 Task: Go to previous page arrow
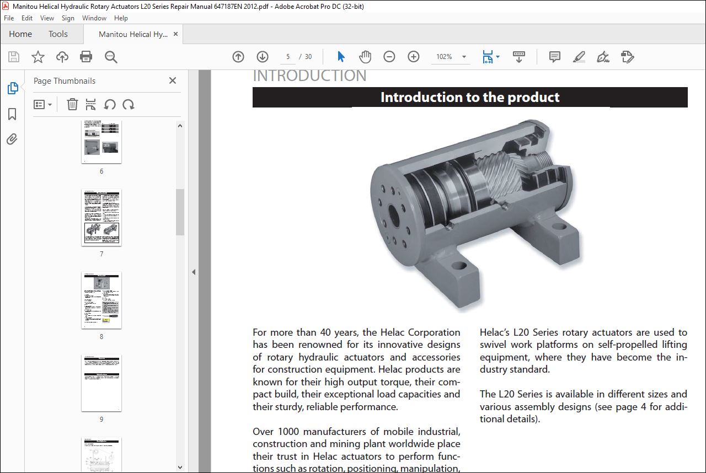pos(238,57)
